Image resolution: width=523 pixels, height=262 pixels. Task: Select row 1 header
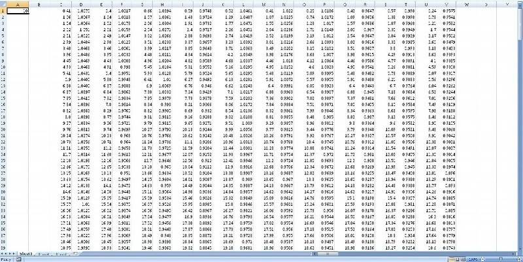pyautogui.click(x=3, y=10)
